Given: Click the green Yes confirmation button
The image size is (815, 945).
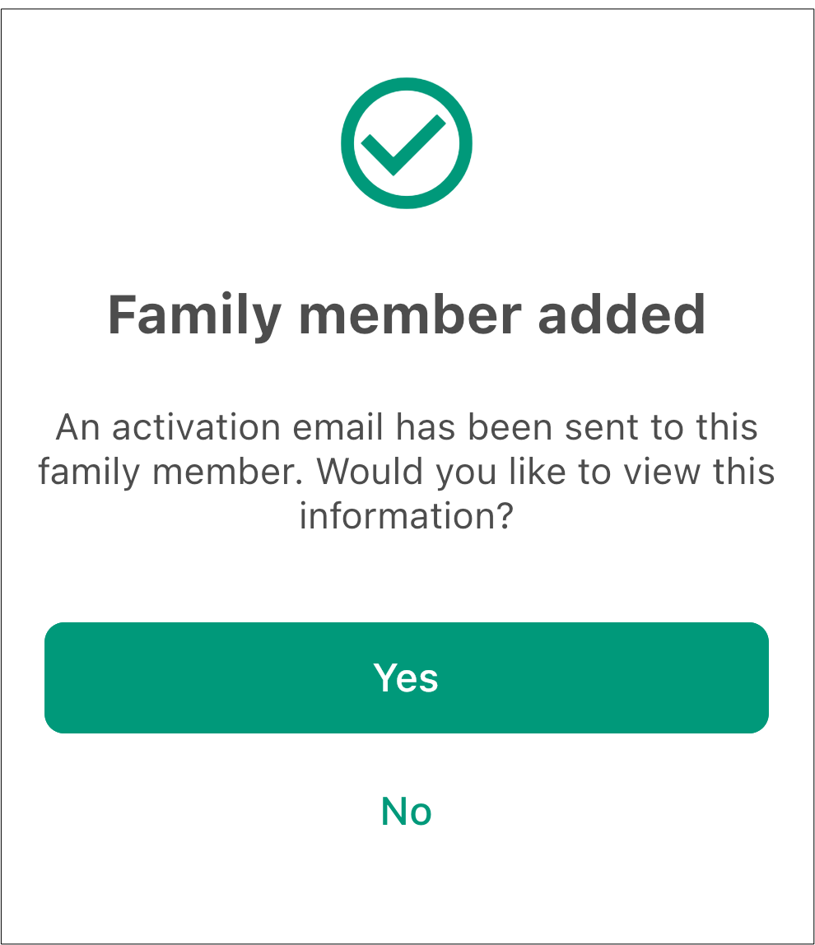Looking at the screenshot, I should (x=407, y=677).
